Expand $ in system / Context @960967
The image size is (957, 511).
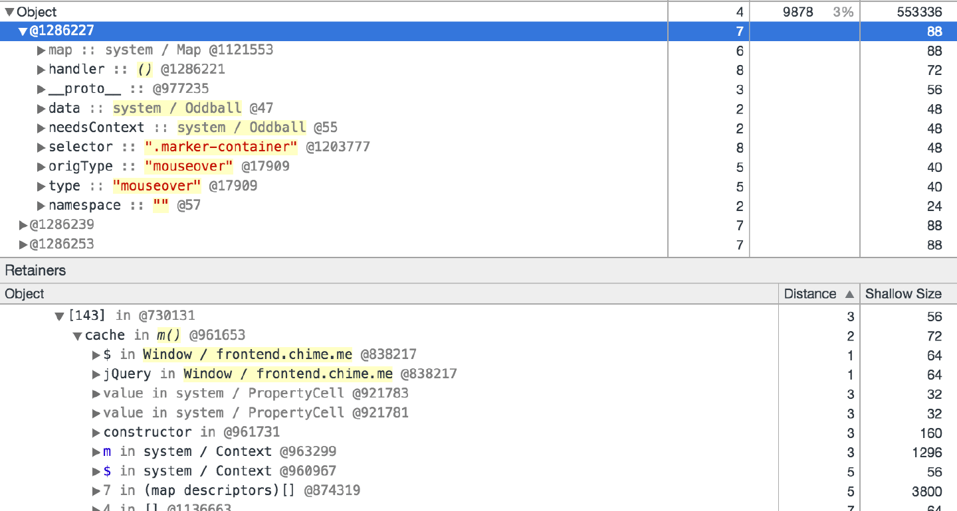pyautogui.click(x=96, y=471)
